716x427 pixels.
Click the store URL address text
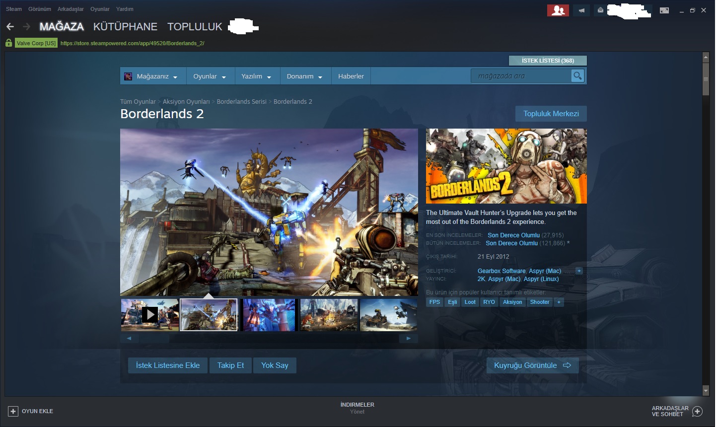click(x=132, y=43)
